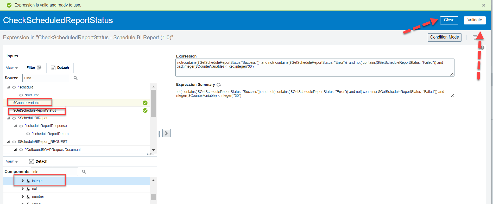Detach the Components panel

tap(38, 161)
